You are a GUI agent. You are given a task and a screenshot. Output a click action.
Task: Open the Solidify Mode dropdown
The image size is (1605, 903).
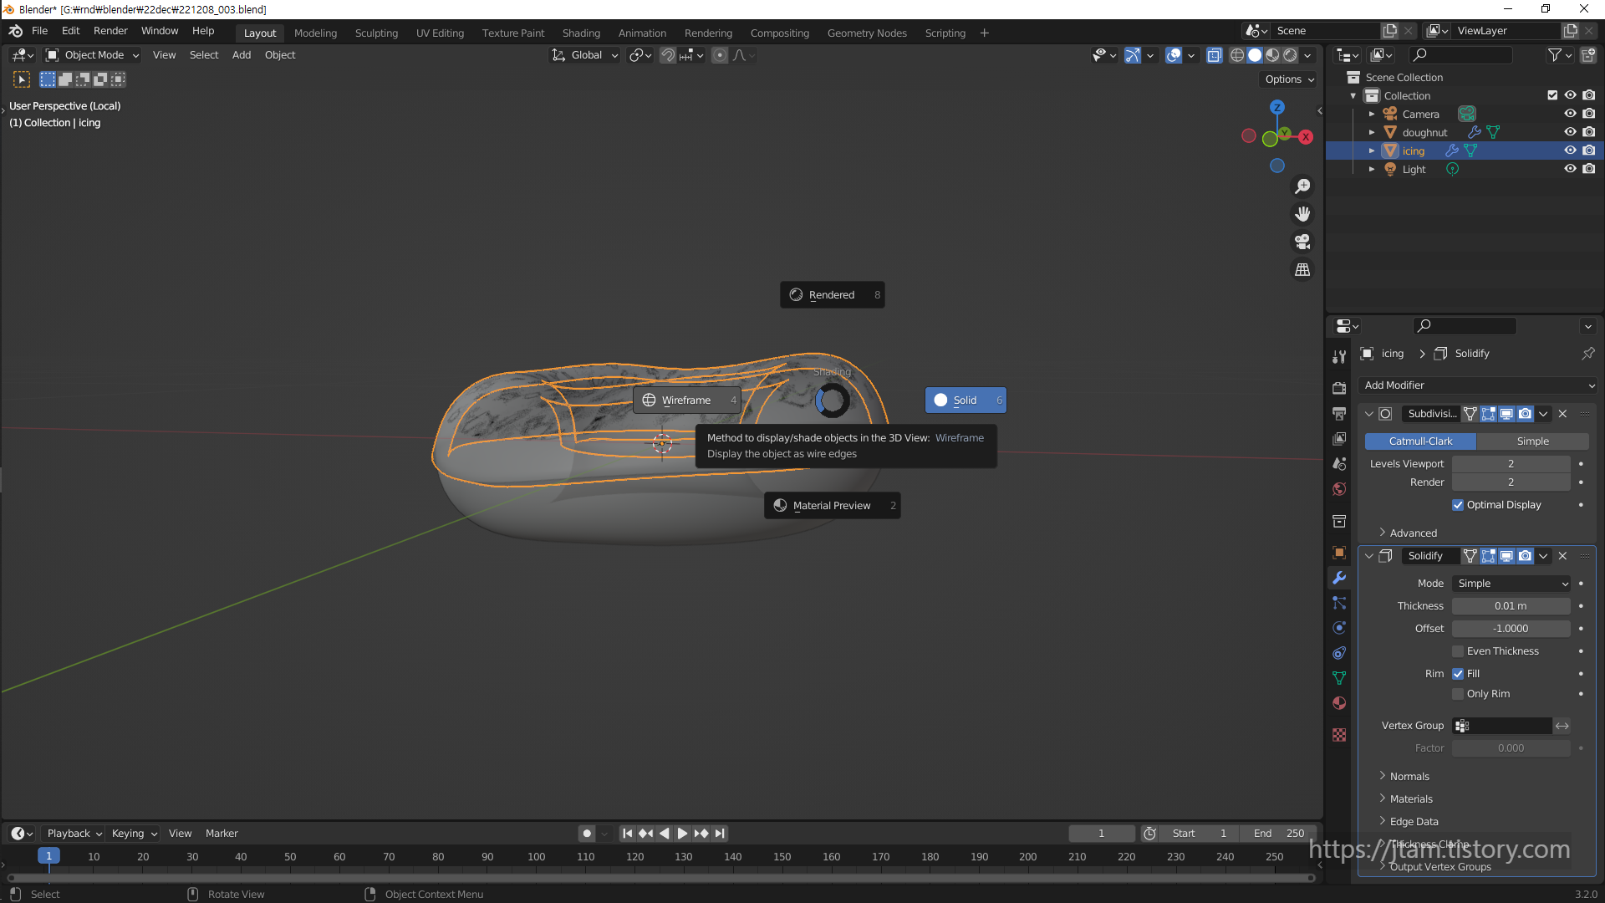(1511, 584)
